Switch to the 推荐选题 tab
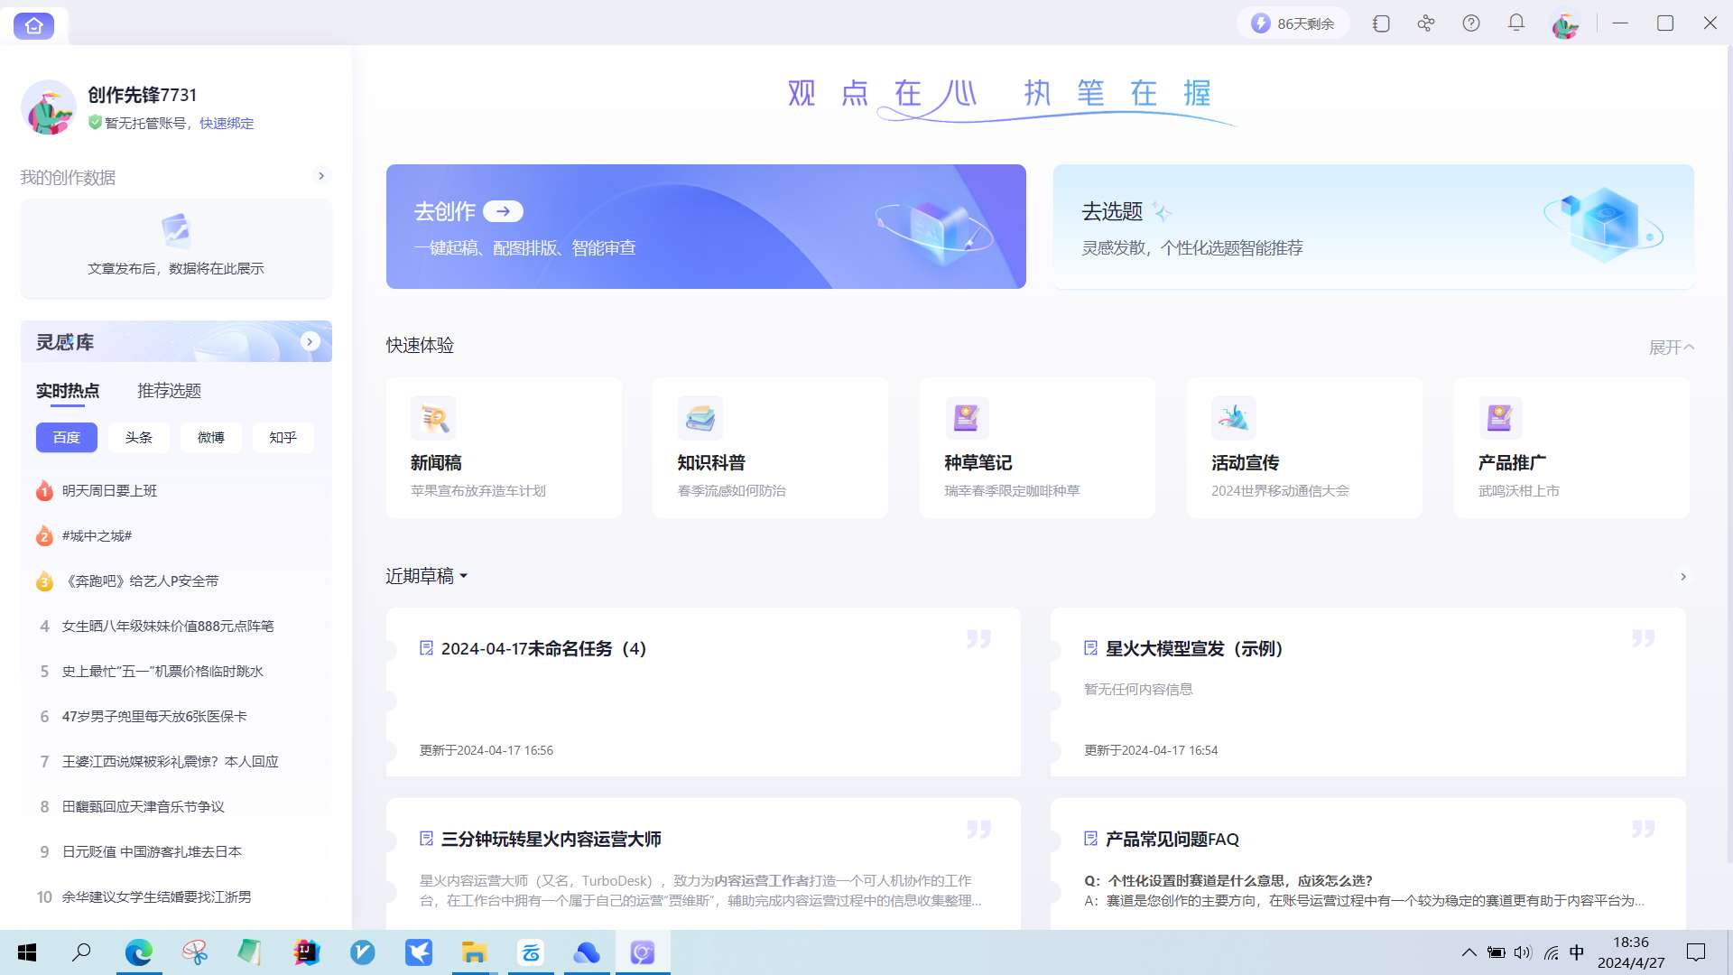 pos(169,391)
